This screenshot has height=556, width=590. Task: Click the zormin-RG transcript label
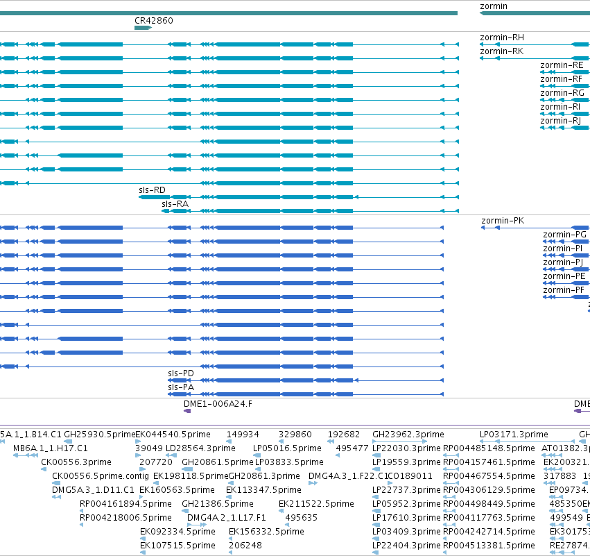click(x=562, y=93)
